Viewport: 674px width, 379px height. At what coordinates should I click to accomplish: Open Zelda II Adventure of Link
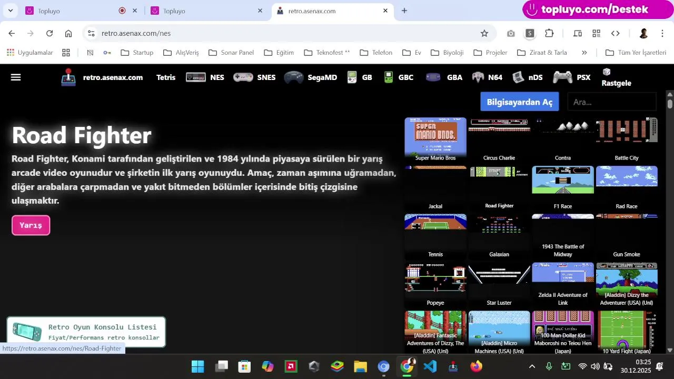pos(563,285)
